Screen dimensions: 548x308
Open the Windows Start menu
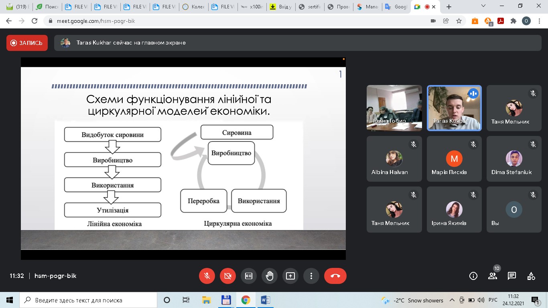click(x=10, y=300)
